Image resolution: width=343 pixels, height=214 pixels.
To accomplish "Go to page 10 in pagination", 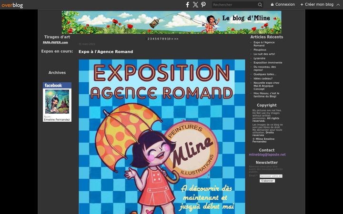I will point(169,39).
